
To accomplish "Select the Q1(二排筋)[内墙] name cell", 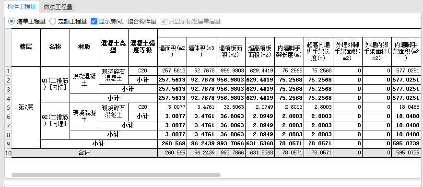I will tap(55, 84).
